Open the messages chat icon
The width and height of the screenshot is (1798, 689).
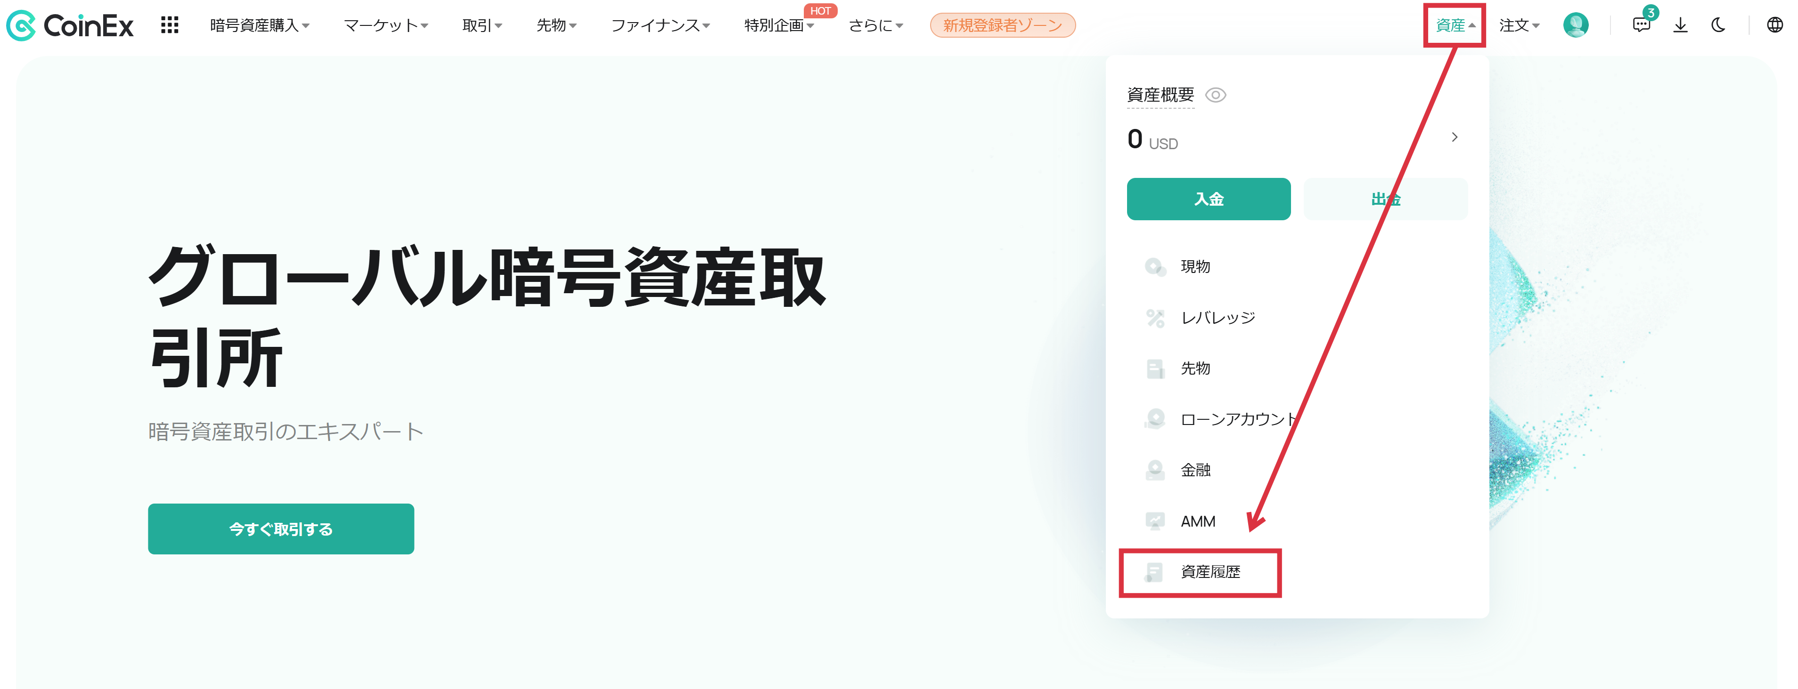pyautogui.click(x=1641, y=25)
